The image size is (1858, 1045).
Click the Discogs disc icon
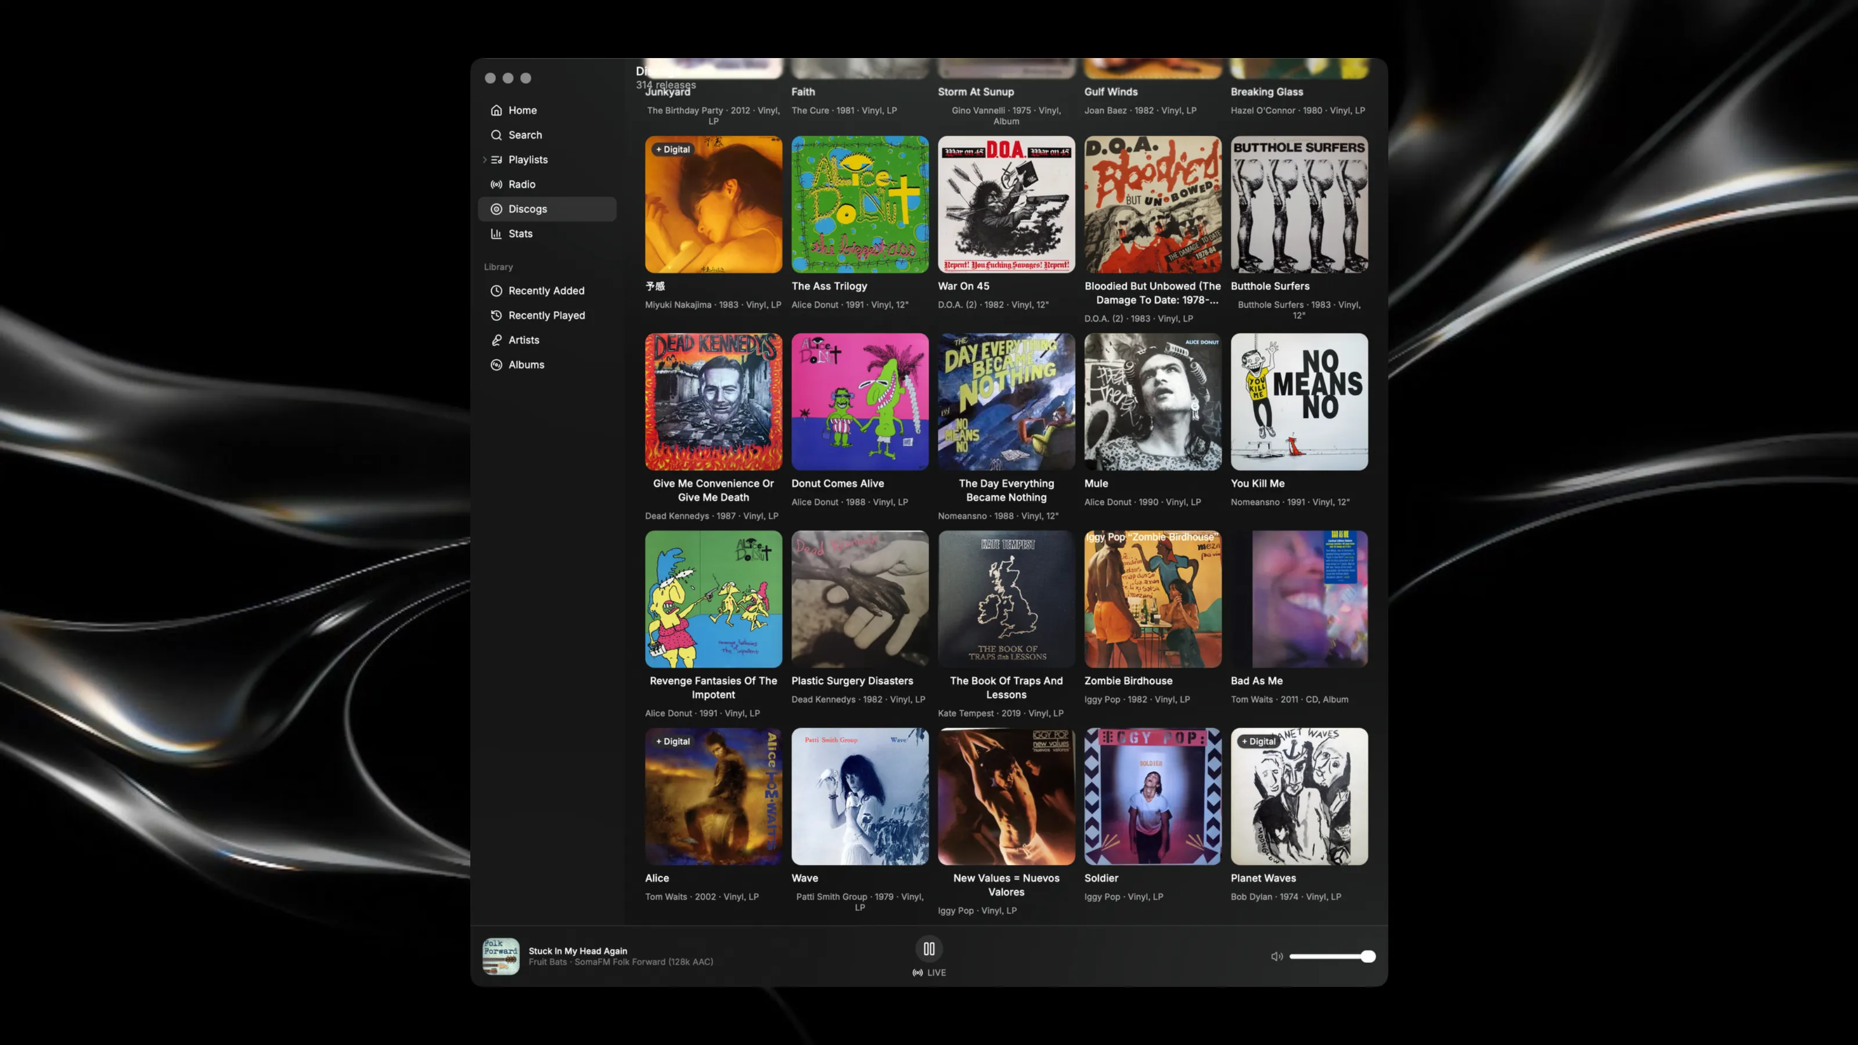(x=496, y=209)
